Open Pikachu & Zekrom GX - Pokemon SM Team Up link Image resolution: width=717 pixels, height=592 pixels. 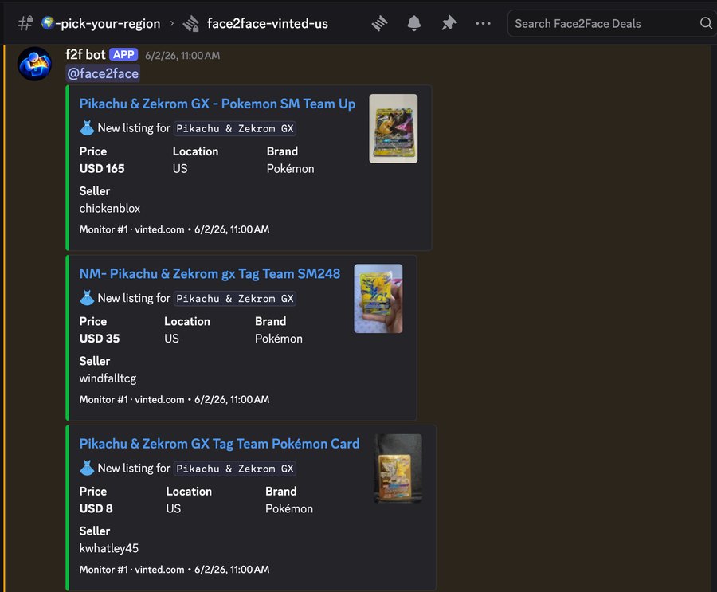click(217, 104)
